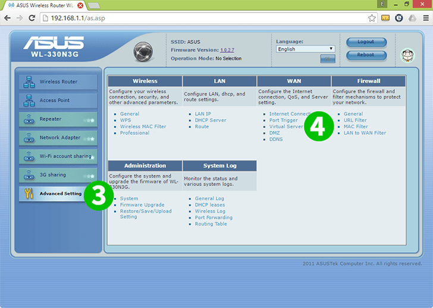Click the Ok button under Language
The width and height of the screenshot is (433, 308).
click(x=328, y=59)
